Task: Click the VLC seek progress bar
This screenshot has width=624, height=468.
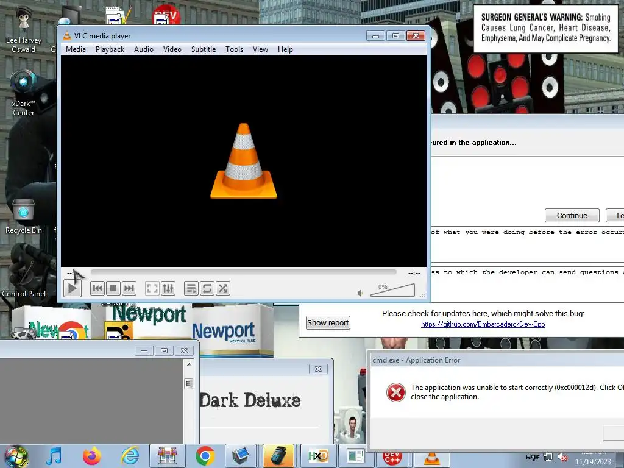Action: coord(244,272)
